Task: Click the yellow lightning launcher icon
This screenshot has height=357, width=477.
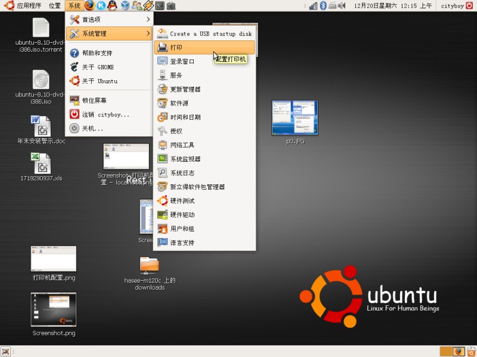Action: coord(148,5)
